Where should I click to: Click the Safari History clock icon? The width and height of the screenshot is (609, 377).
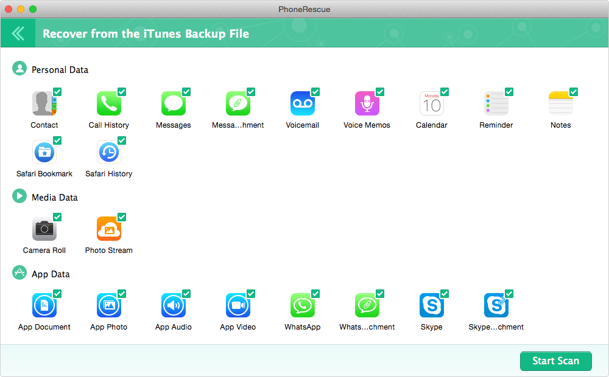(x=109, y=152)
